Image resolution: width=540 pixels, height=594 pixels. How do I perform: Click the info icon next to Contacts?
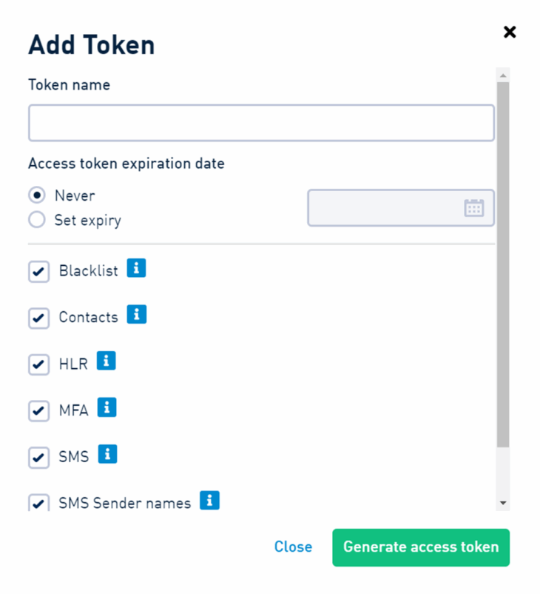[136, 315]
